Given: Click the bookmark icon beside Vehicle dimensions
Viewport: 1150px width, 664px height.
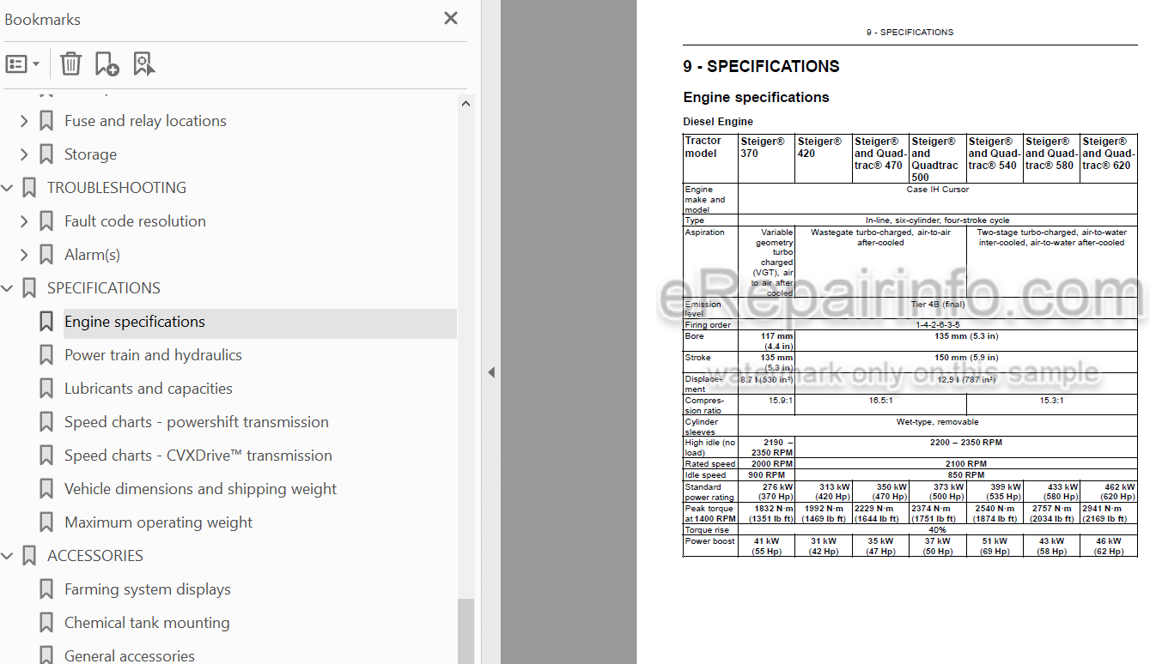Looking at the screenshot, I should (x=46, y=489).
